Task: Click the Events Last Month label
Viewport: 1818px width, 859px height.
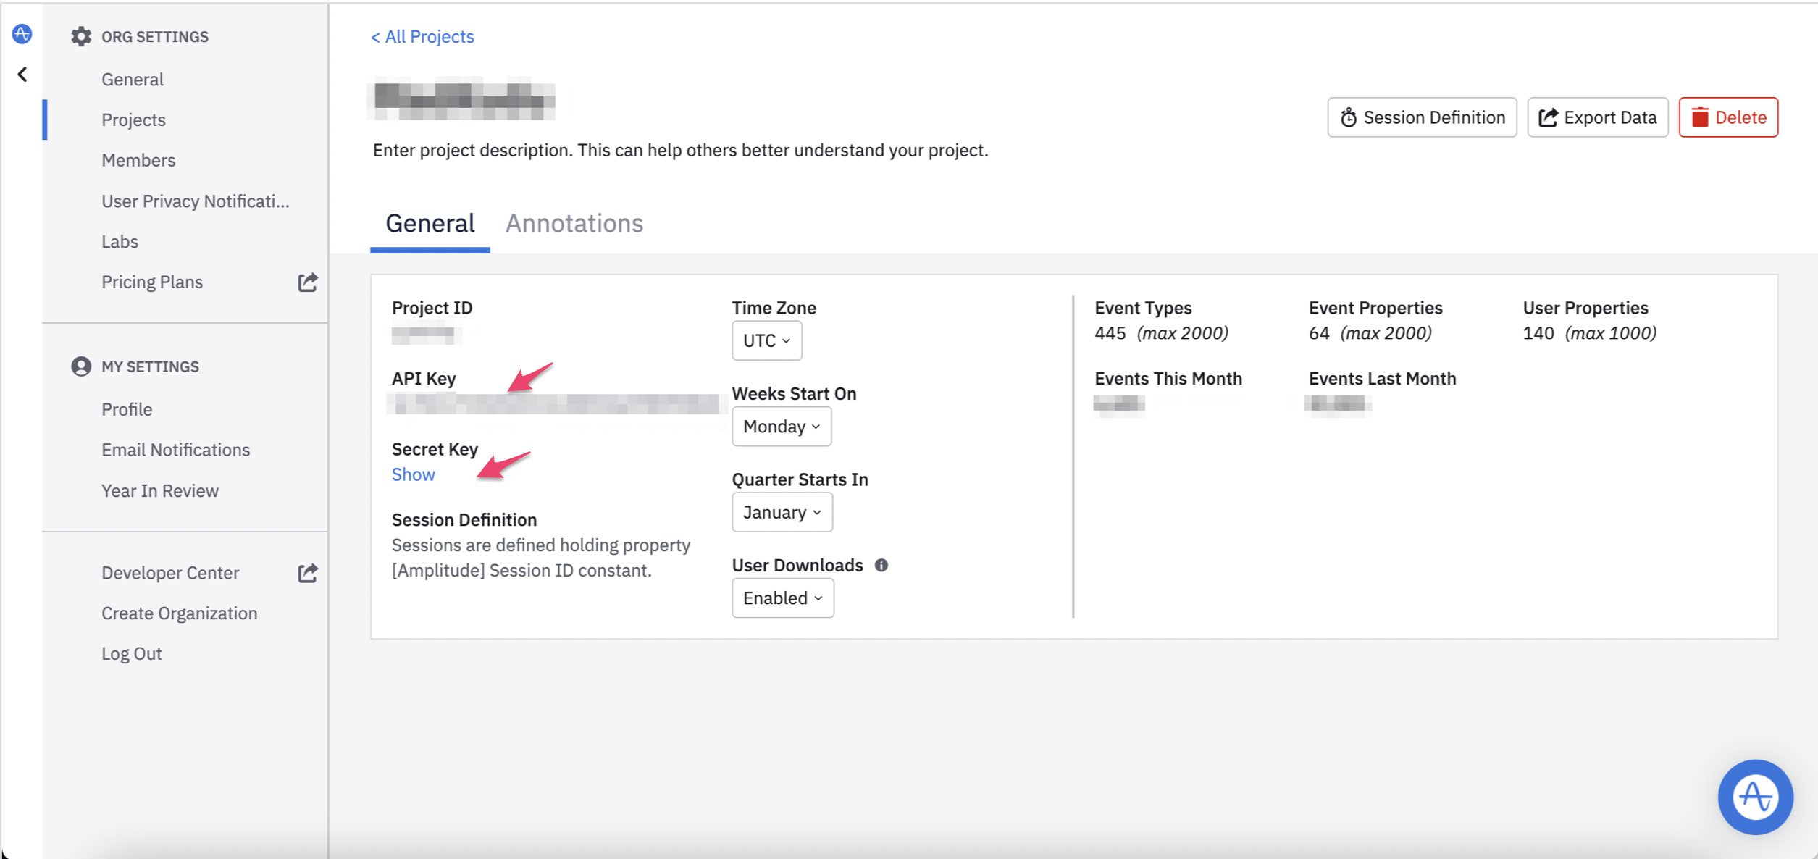Action: pyautogui.click(x=1382, y=378)
